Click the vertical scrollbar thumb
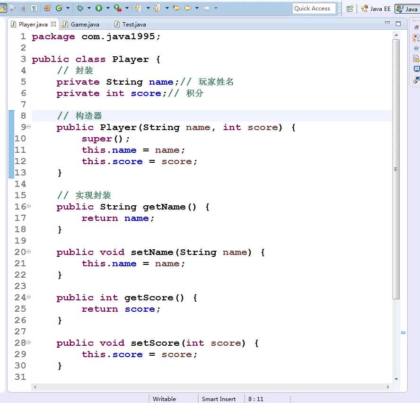Image resolution: width=420 pixels, height=403 pixels. [396, 169]
